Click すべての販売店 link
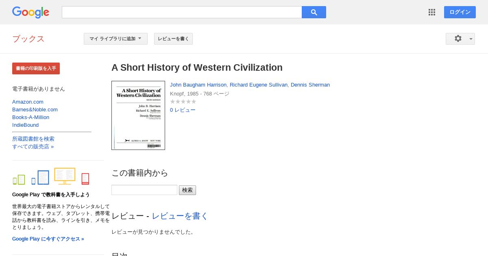Image resolution: width=488 pixels, height=256 pixels. point(33,146)
